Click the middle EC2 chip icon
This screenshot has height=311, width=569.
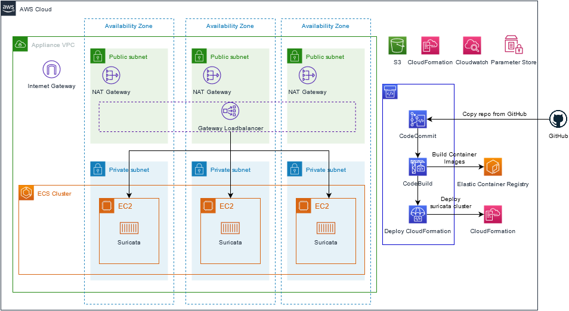tap(208, 206)
